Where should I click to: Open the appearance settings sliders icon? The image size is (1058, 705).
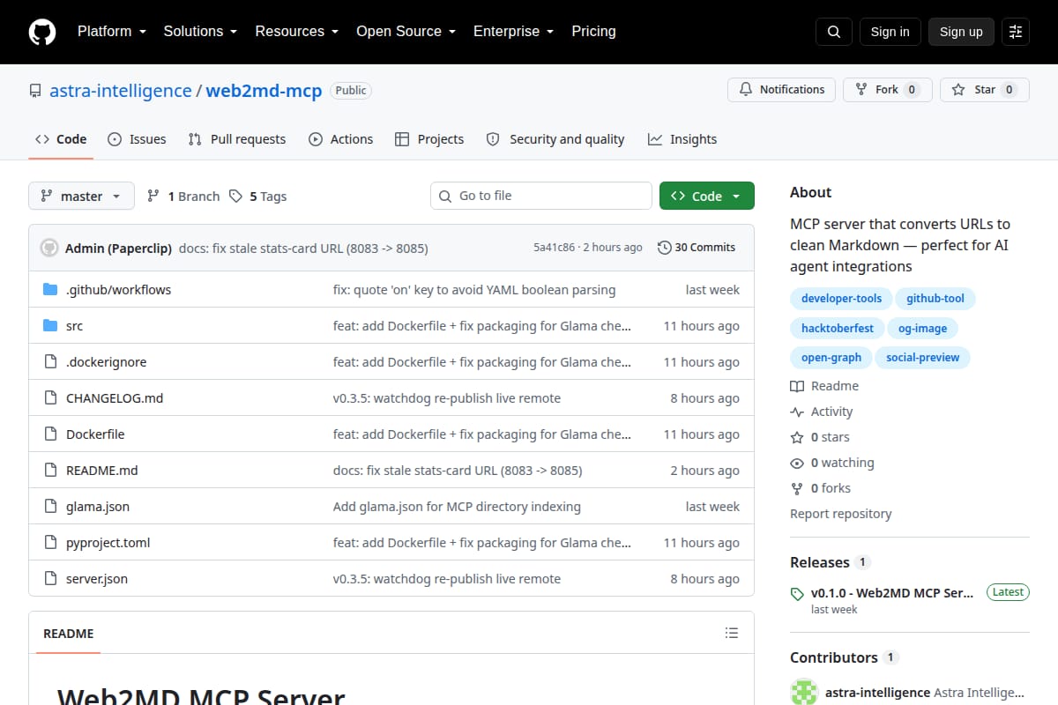point(1016,32)
